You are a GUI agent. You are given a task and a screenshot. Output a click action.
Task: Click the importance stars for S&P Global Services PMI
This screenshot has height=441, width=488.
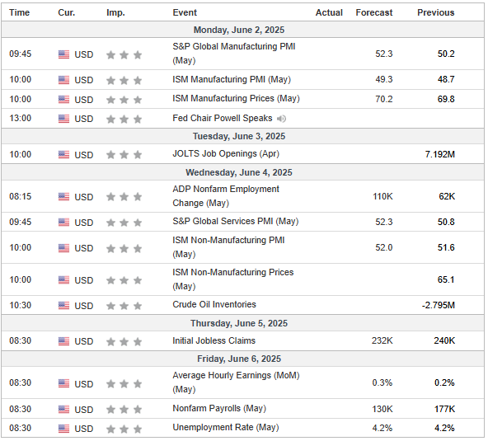(x=124, y=223)
